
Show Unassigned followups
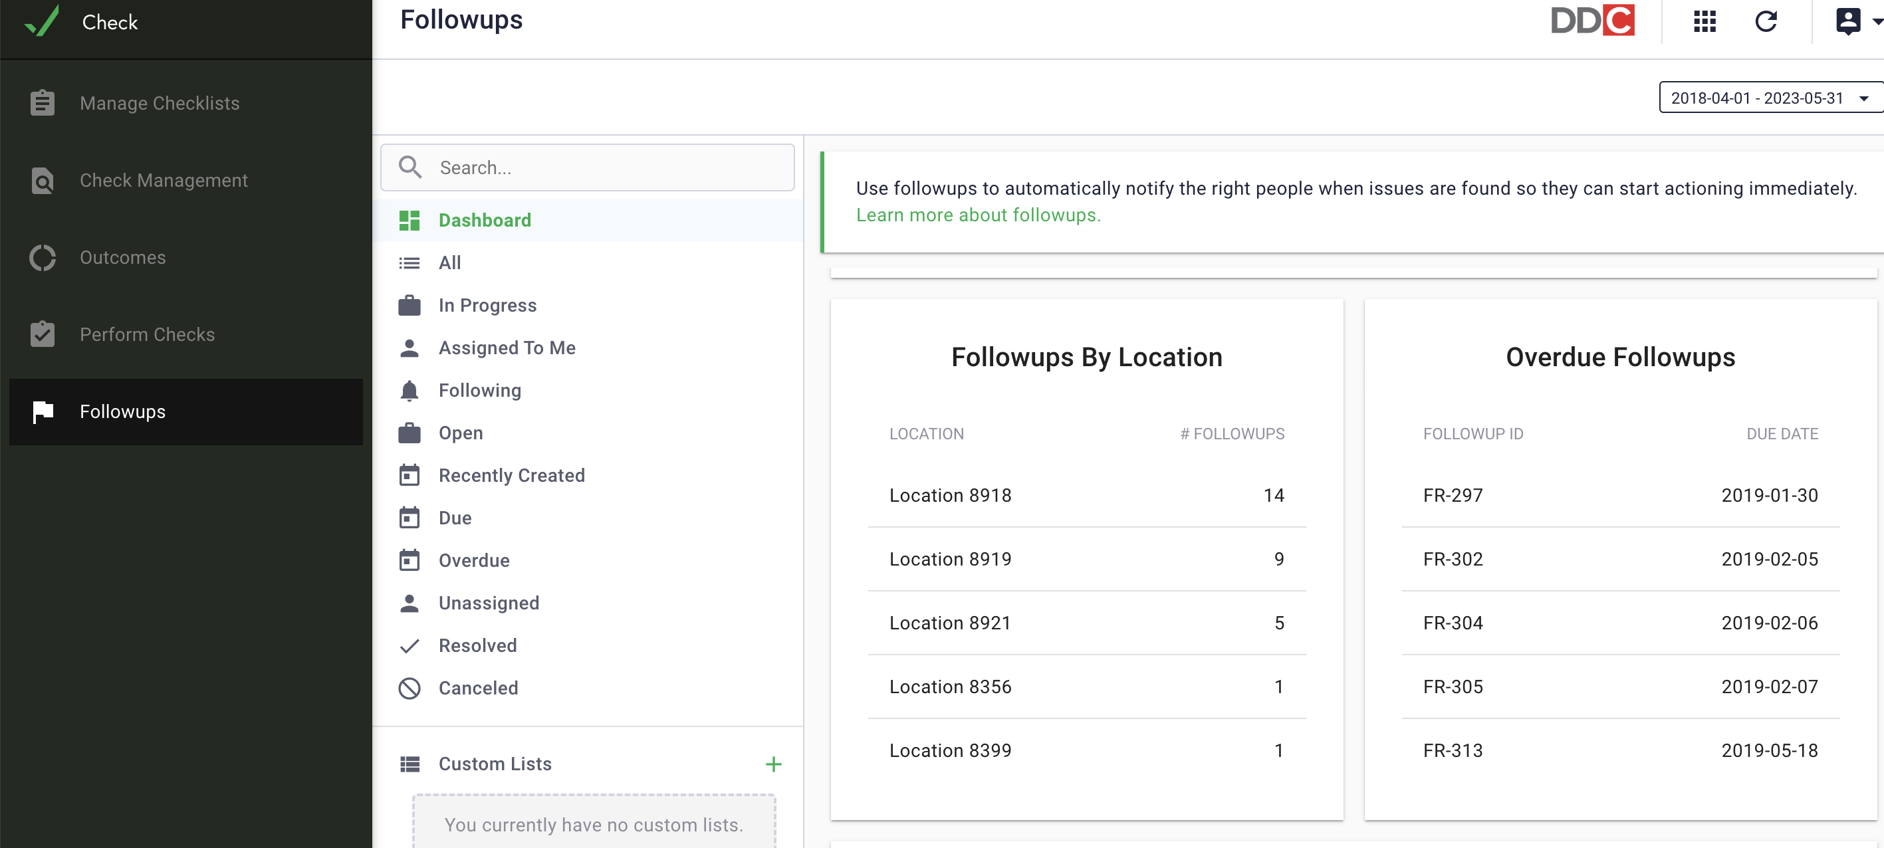(x=589, y=603)
